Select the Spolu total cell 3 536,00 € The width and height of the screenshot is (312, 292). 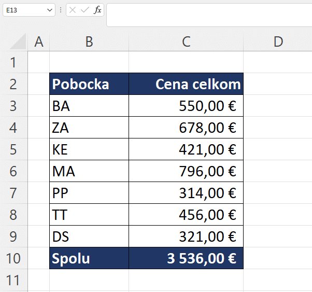point(186,258)
